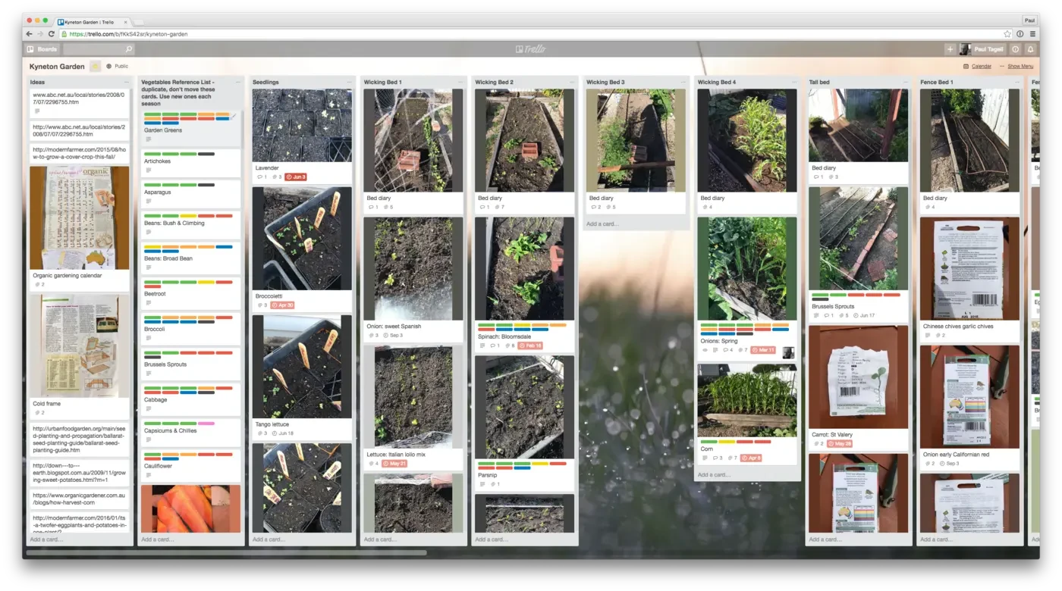Open the Wicking Bed 1 list menu

[460, 82]
